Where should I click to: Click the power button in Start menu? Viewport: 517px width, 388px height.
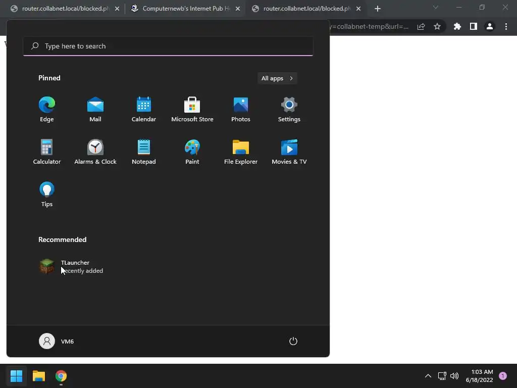coord(293,341)
